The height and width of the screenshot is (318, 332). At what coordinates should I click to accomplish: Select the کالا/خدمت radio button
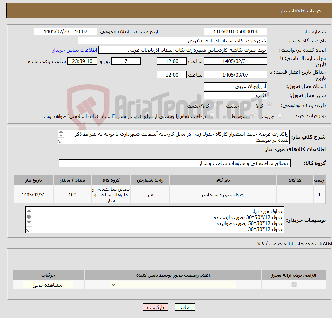[x=215, y=105]
